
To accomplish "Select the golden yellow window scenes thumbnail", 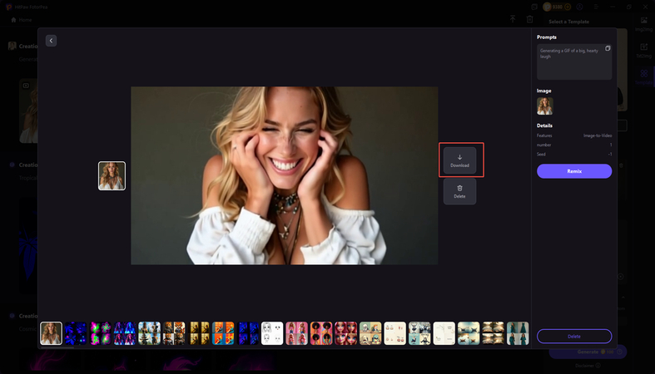I will click(x=199, y=333).
